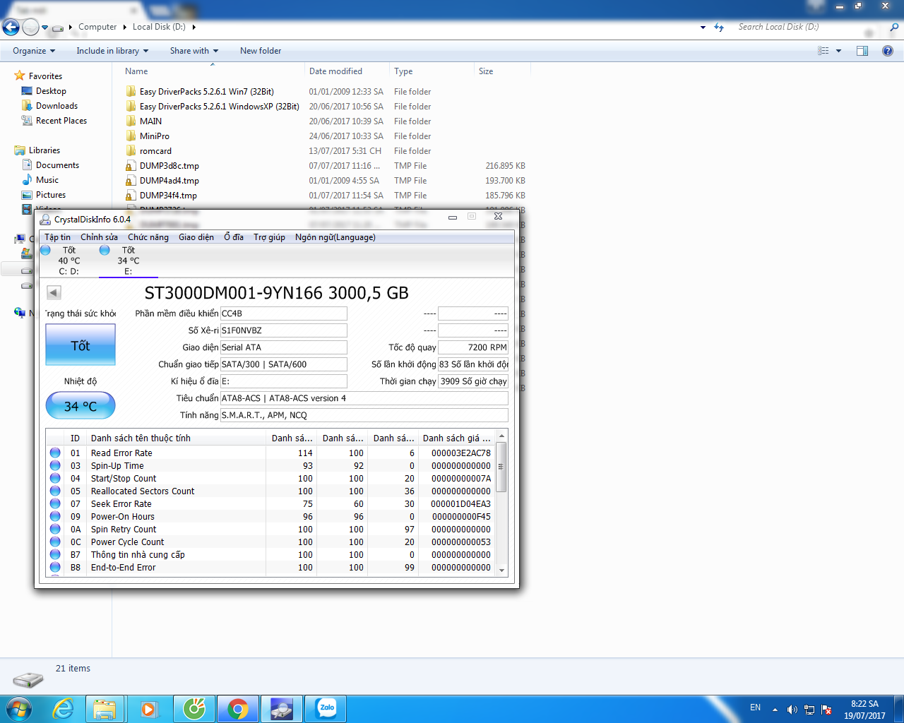The width and height of the screenshot is (904, 723).
Task: Click Explorer Back navigation button
Action: click(11, 28)
